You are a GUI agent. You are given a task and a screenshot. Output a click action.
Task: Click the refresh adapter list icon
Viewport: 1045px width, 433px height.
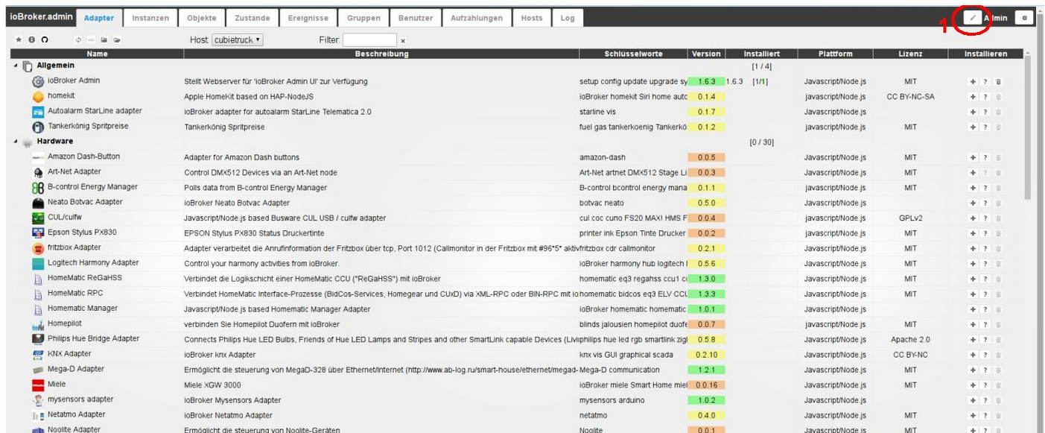coord(78,39)
